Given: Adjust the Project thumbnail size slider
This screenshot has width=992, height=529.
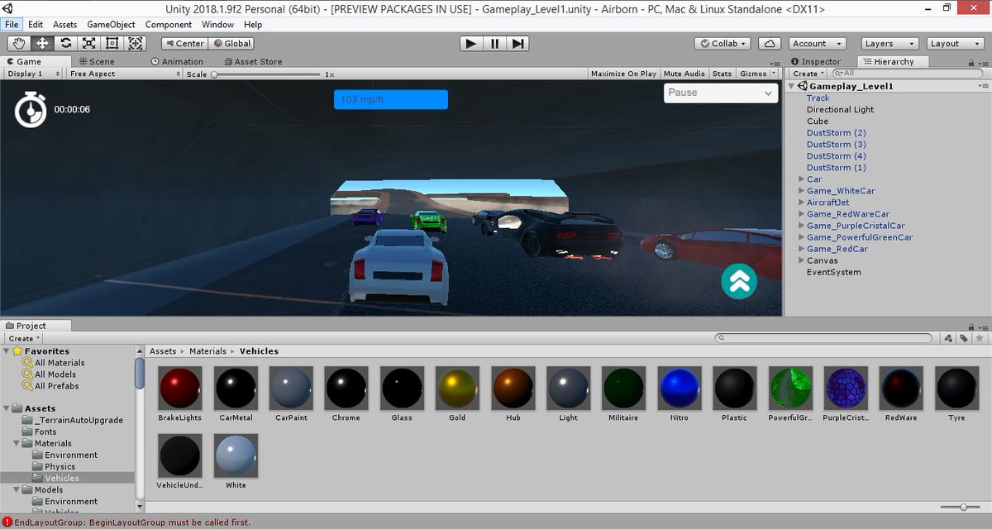Looking at the screenshot, I should pos(961,507).
